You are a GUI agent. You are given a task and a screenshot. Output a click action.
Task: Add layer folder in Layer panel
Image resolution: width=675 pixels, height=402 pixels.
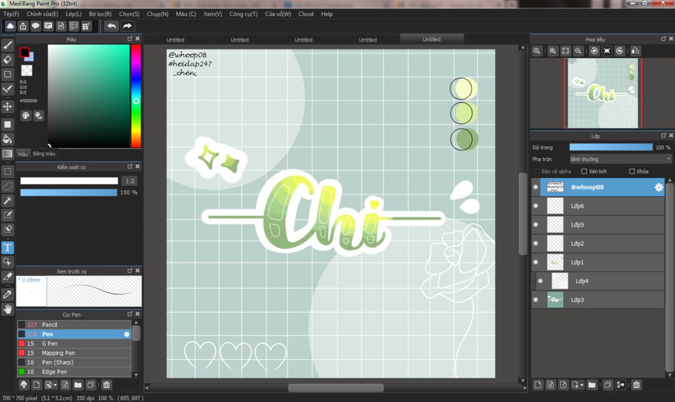(x=592, y=385)
